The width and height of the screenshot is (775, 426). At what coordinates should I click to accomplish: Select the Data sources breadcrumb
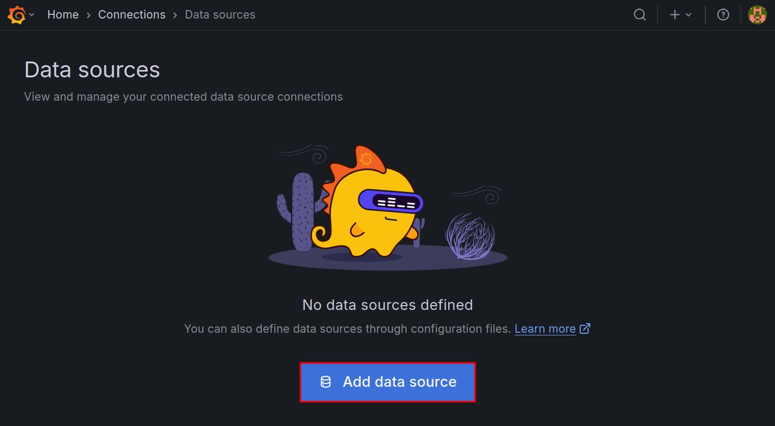click(220, 14)
